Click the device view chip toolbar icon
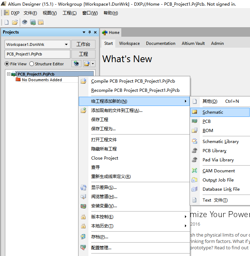The image size is (250, 256). click(24, 22)
